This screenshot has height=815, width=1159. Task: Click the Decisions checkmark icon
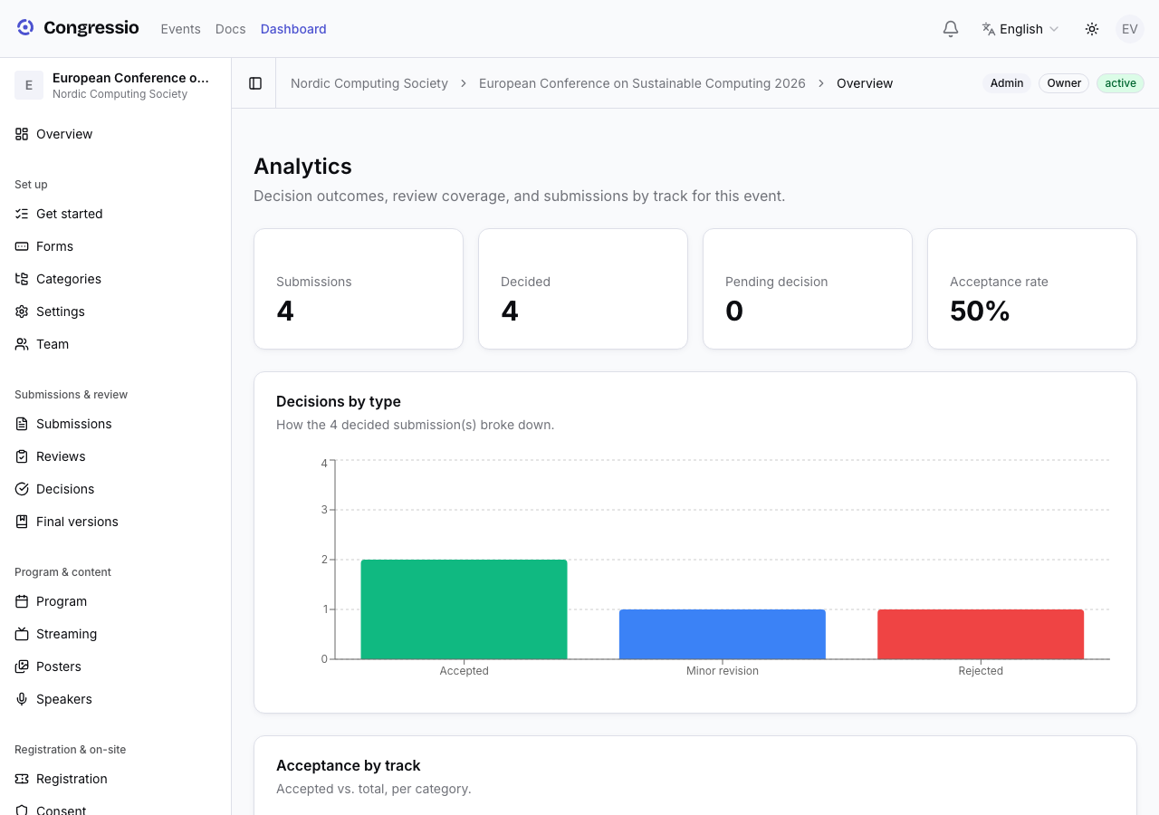(22, 489)
